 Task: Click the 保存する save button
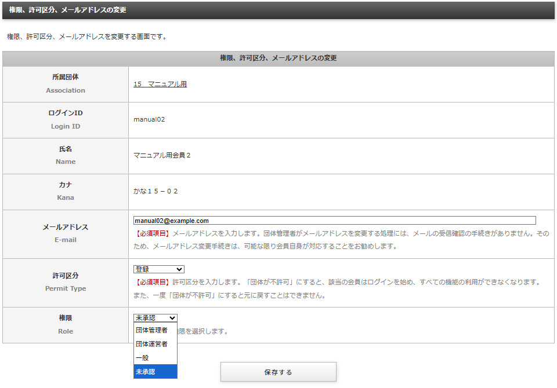pyautogui.click(x=278, y=372)
